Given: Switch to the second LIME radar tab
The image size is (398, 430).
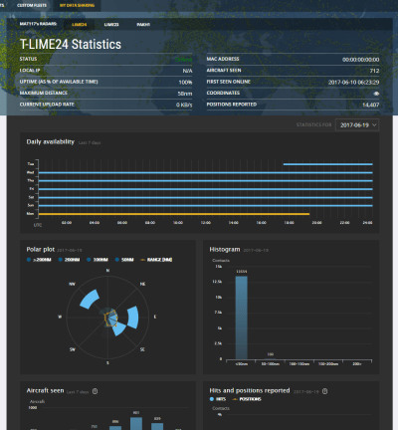Looking at the screenshot, I should click(111, 25).
